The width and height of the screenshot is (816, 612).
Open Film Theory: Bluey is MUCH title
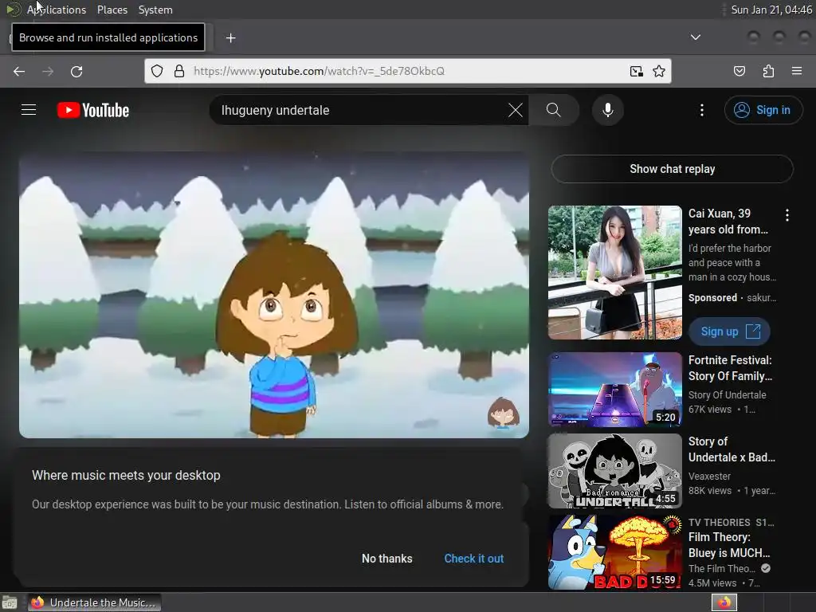pos(728,545)
